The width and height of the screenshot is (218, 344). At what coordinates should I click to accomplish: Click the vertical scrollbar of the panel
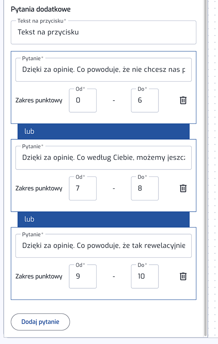[205, 168]
